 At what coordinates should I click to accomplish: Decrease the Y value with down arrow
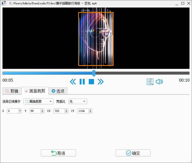42,112
